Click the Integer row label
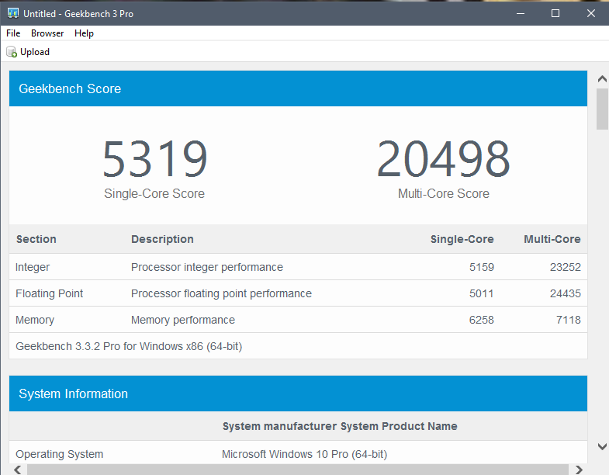Image resolution: width=609 pixels, height=475 pixels. coord(33,268)
